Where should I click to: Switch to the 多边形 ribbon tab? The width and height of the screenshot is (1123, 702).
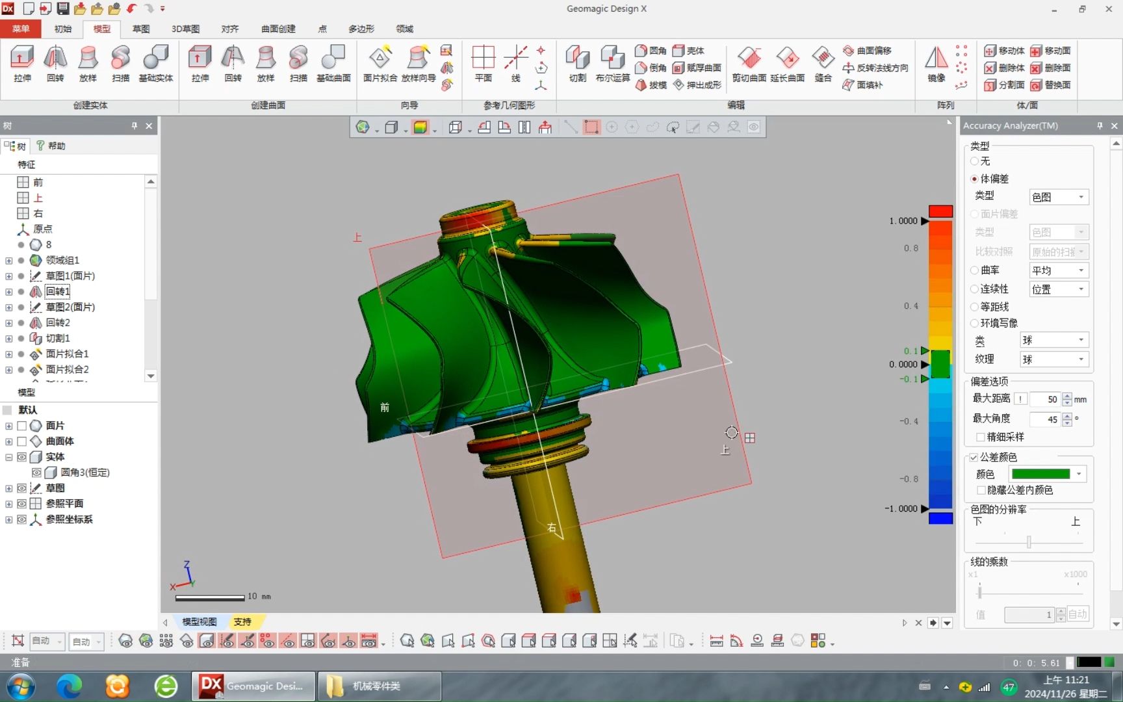click(361, 29)
